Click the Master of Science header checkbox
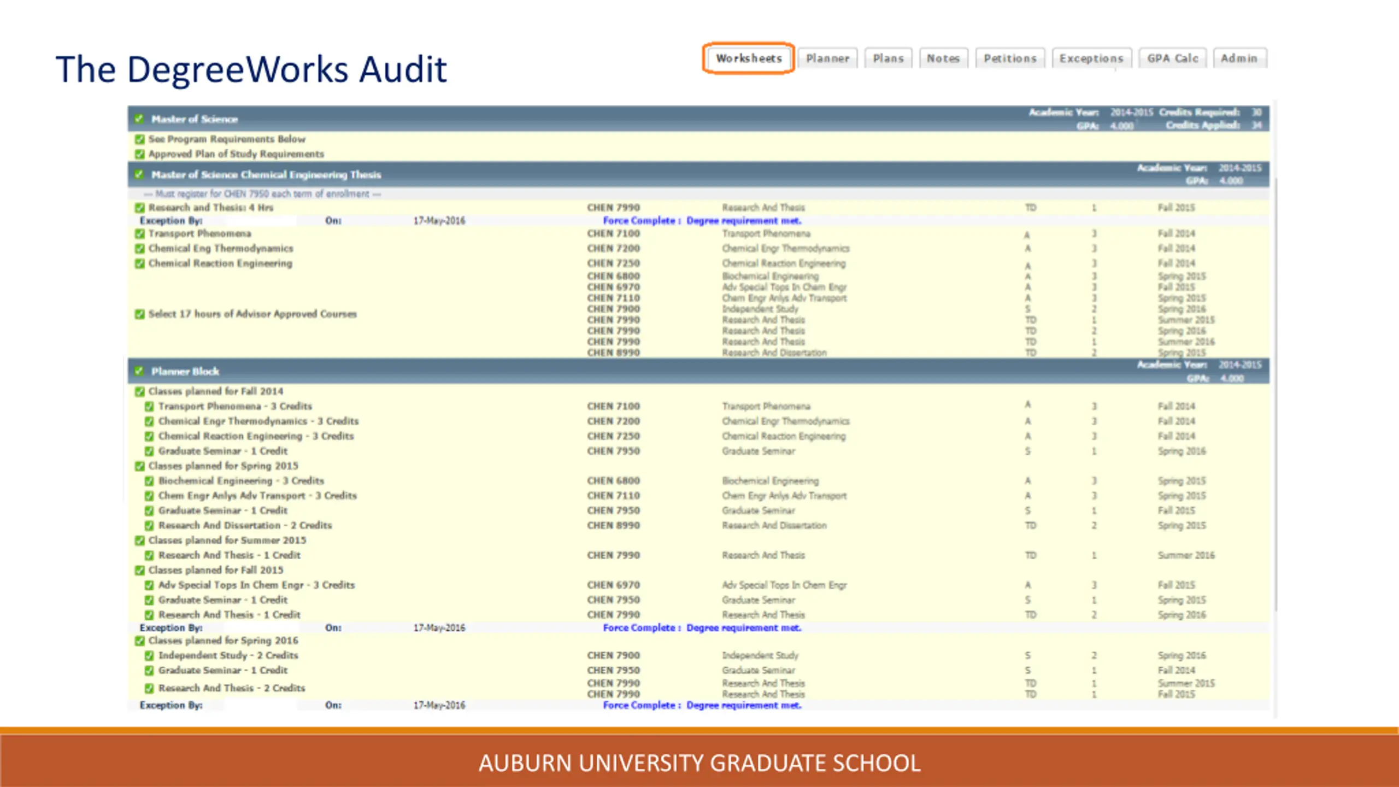This screenshot has height=787, width=1399. coord(139,119)
